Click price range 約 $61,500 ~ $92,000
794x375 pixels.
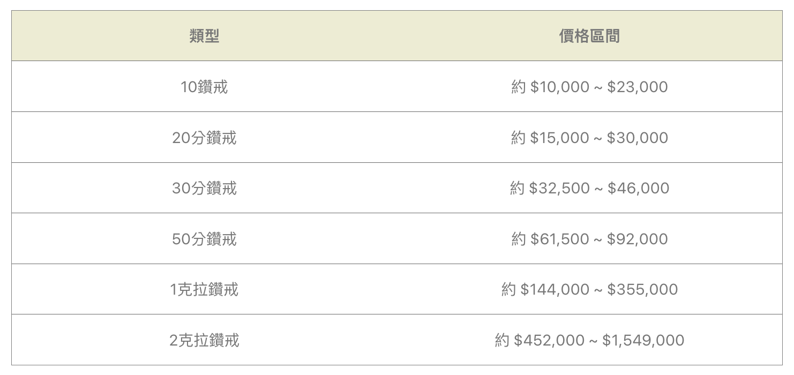pyautogui.click(x=589, y=239)
